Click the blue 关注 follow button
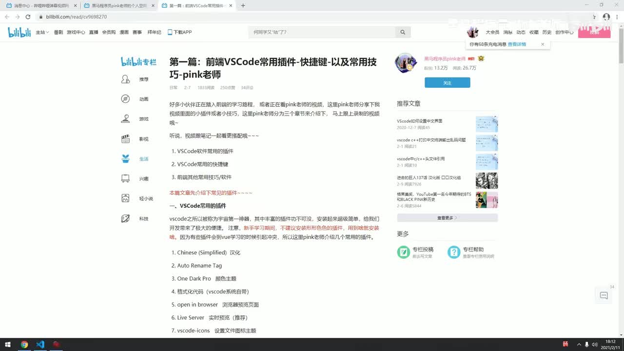 point(448,83)
